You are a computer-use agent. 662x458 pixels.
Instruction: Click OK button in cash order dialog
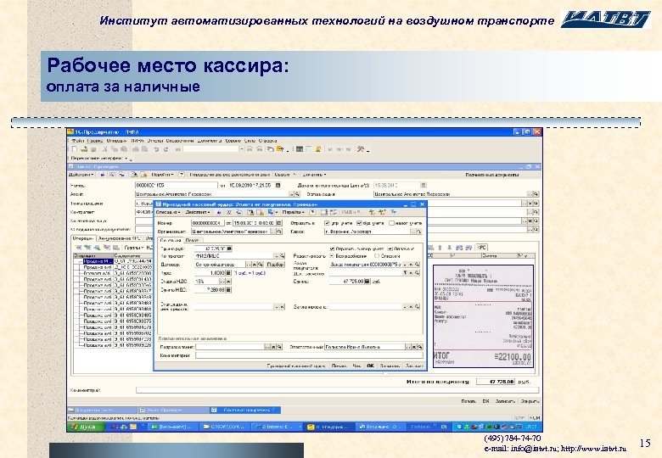coord(370,366)
